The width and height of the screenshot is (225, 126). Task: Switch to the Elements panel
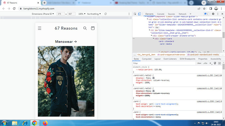[149, 14]
